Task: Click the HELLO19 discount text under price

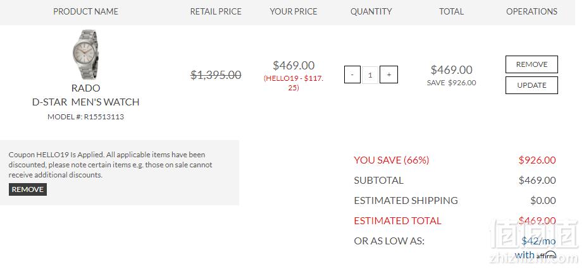Action: point(294,83)
